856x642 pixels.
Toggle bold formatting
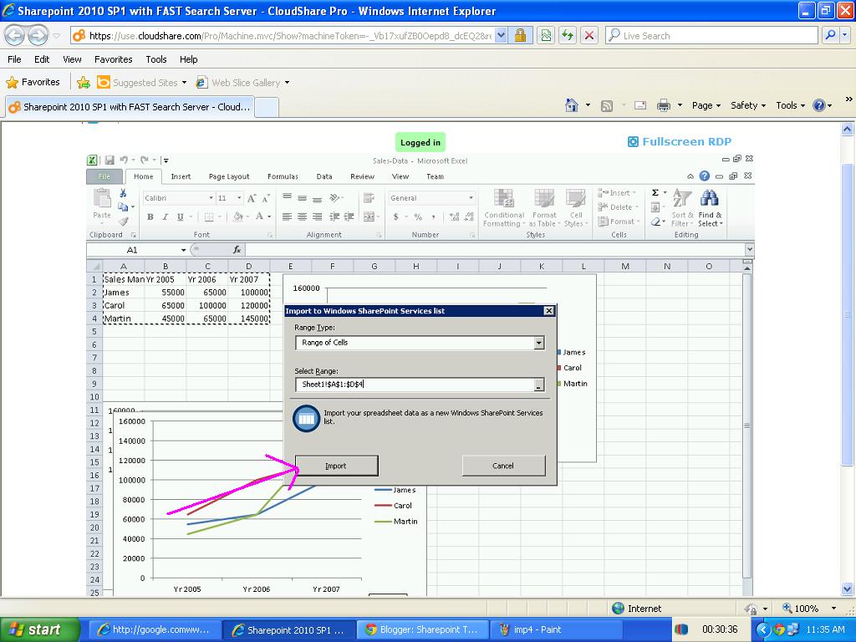[150, 217]
